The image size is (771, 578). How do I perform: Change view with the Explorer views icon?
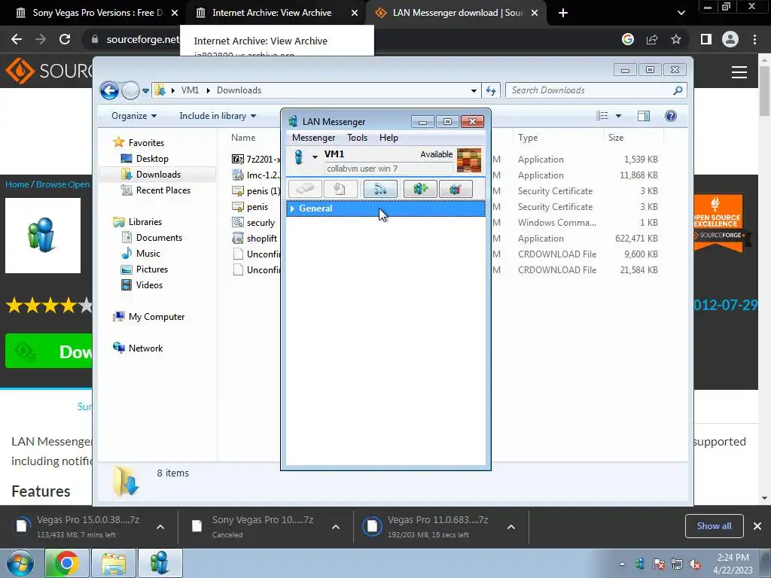coord(602,116)
